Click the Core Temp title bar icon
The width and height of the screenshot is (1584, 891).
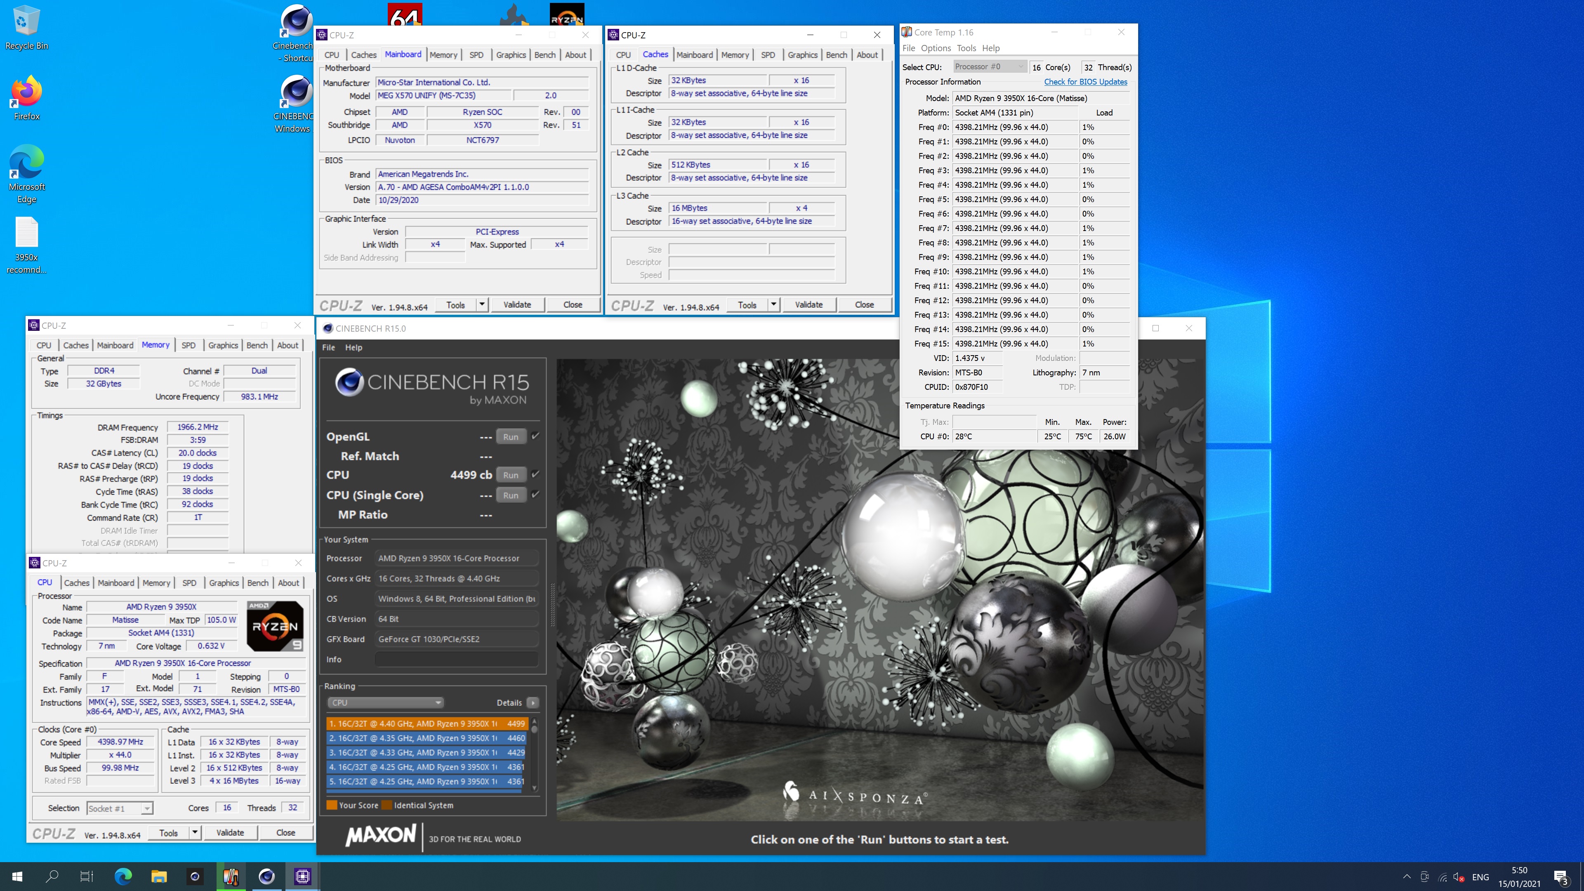click(906, 32)
